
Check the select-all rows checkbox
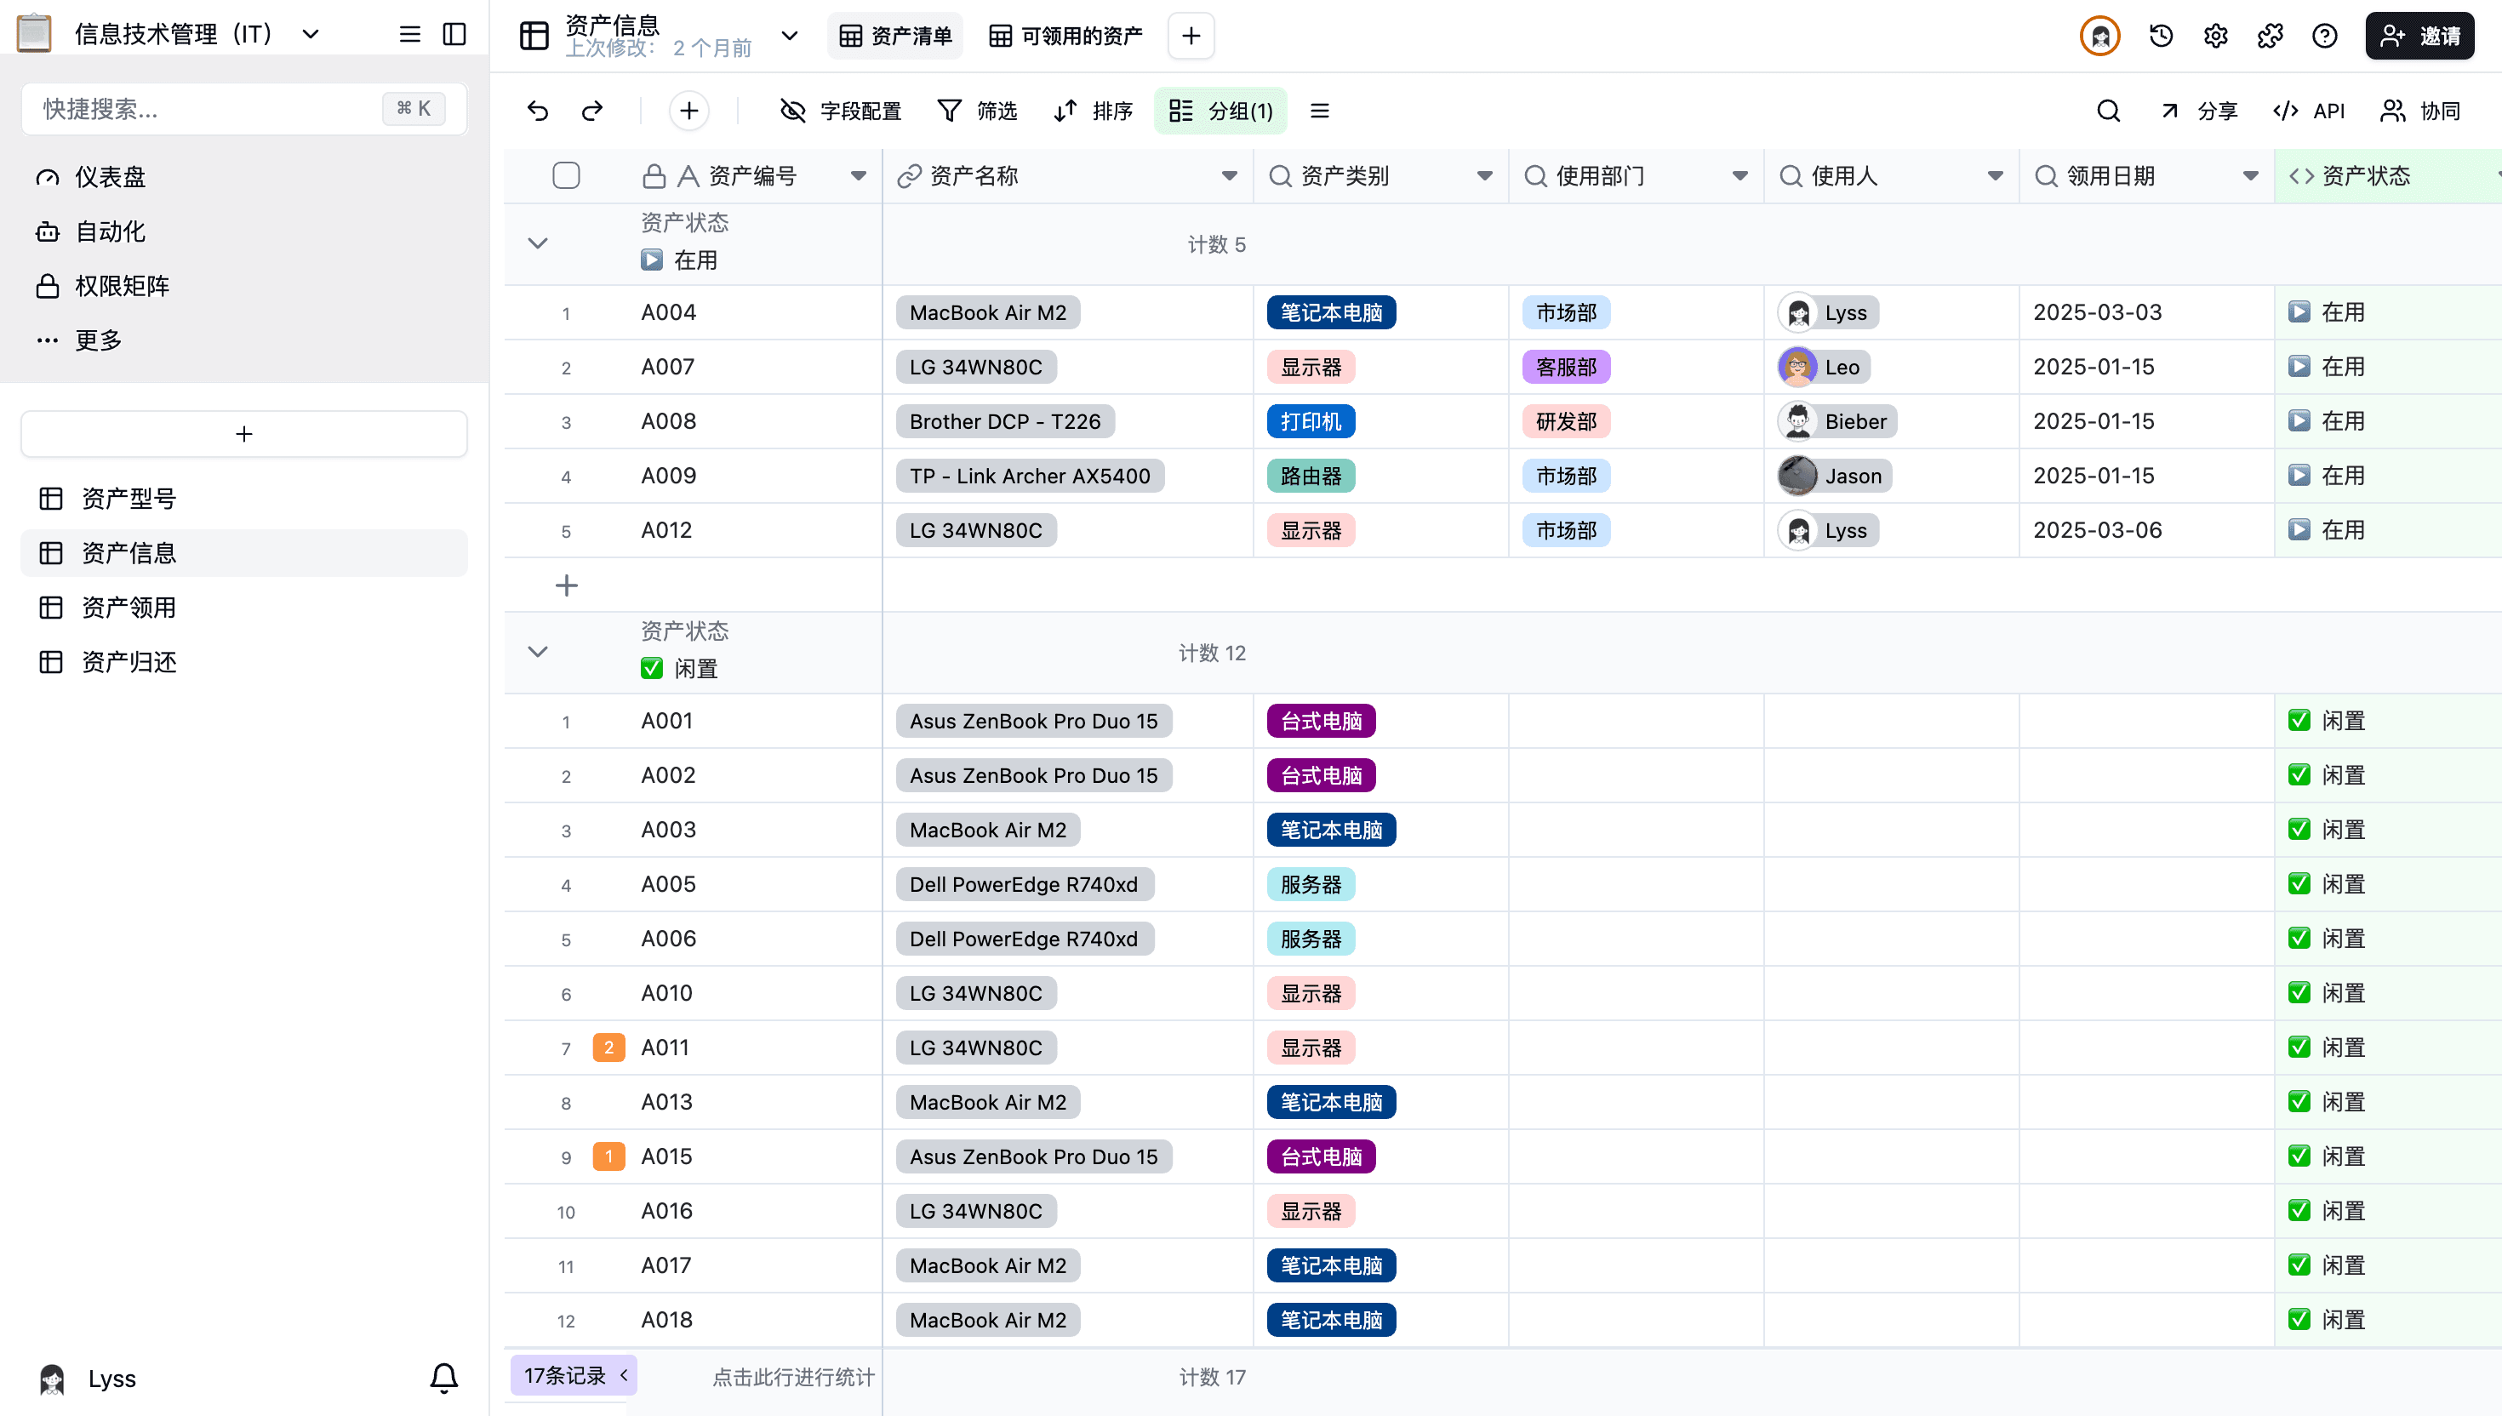566,176
